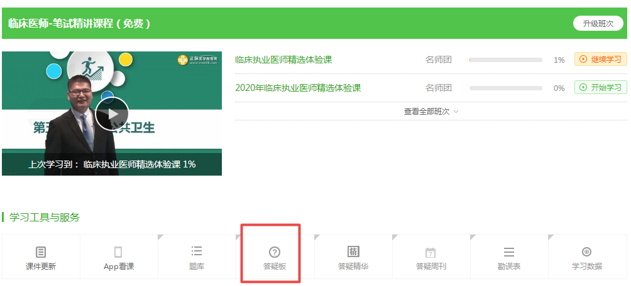Click the 临床医师-笔试精讲课程 header title
The width and height of the screenshot is (631, 286).
[79, 24]
